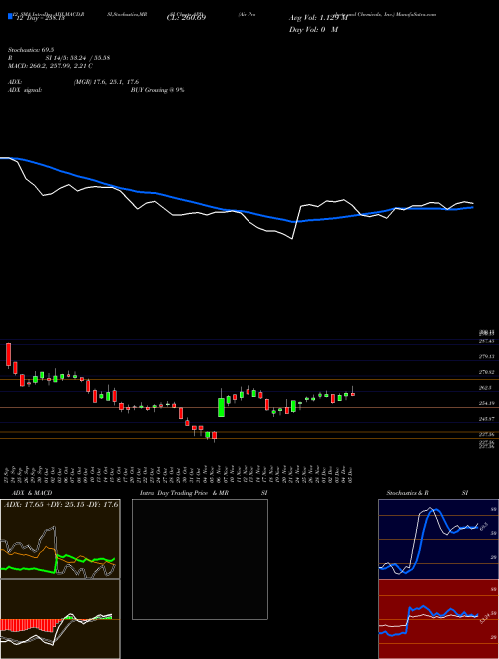499x659 pixels.
Task: Click the "MACD: 260.2, 257.99, 2.21 C" line
Action: (50, 66)
